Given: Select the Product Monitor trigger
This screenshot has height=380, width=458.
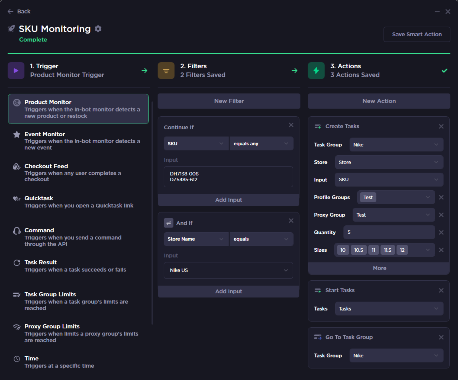Looking at the screenshot, I should [x=78, y=109].
